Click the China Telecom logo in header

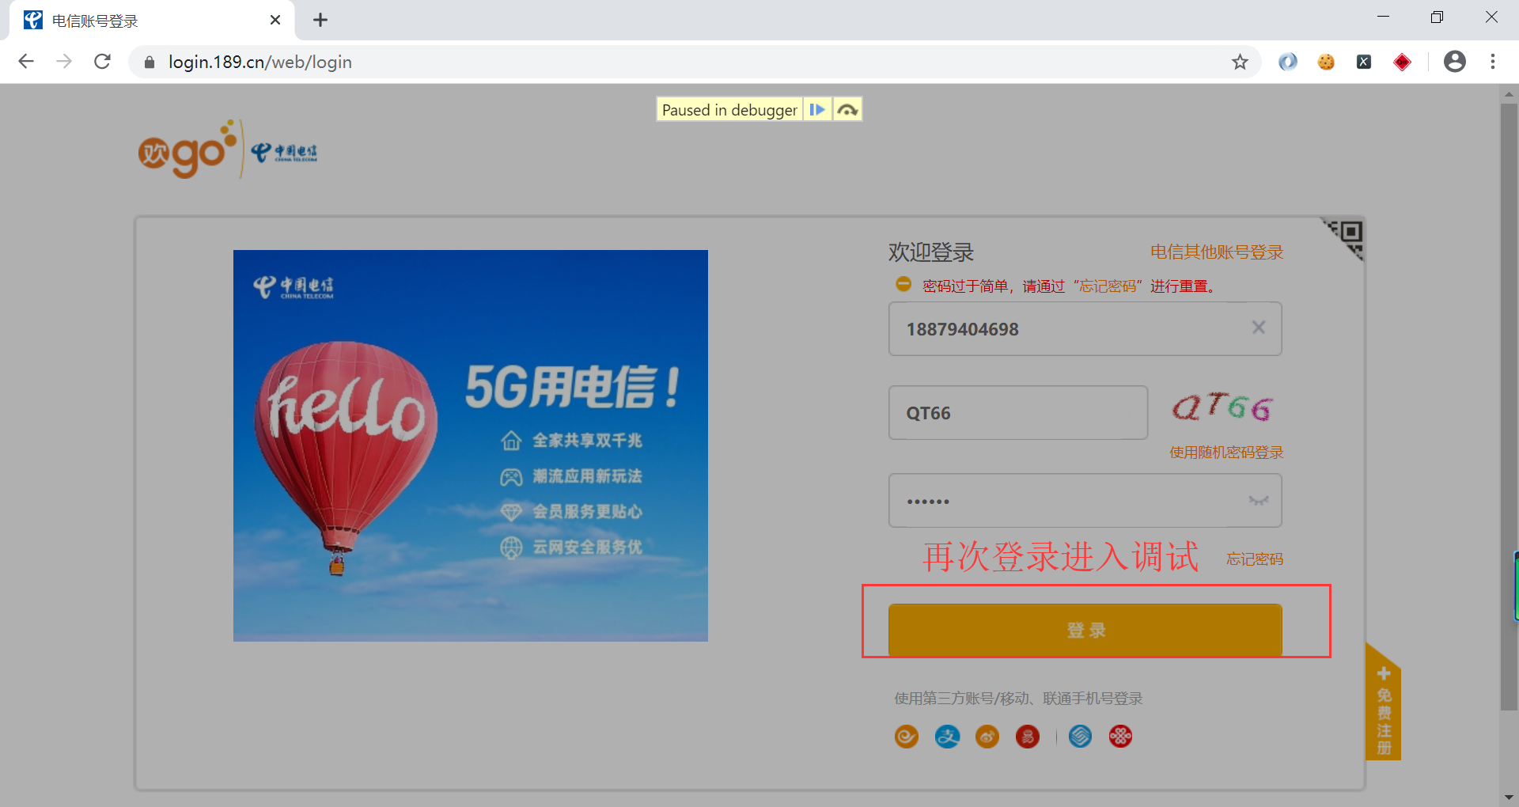284,151
